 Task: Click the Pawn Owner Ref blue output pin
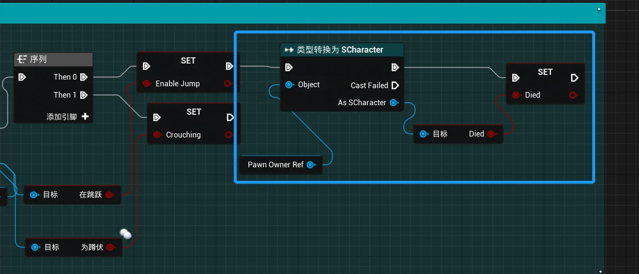311,165
